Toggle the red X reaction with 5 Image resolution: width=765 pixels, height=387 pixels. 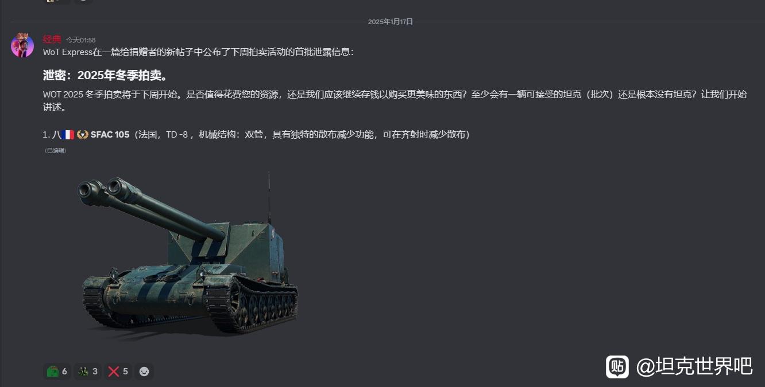[x=118, y=372]
